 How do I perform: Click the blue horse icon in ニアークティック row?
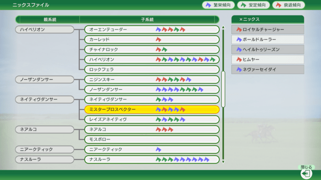pos(158,149)
